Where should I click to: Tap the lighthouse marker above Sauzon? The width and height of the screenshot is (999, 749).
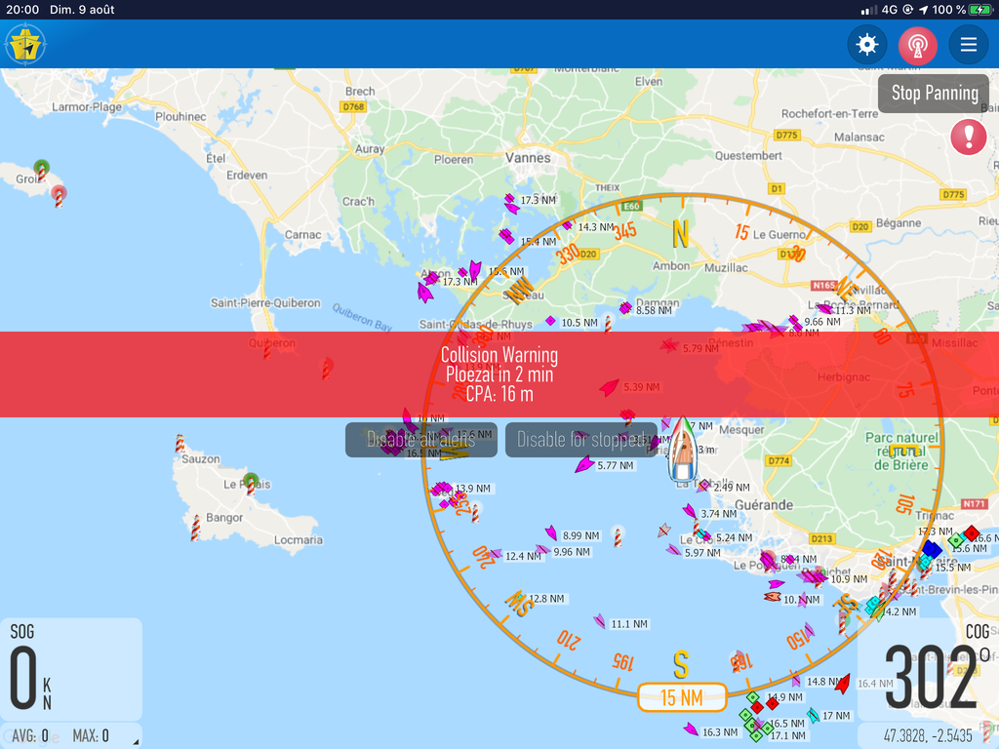click(180, 443)
